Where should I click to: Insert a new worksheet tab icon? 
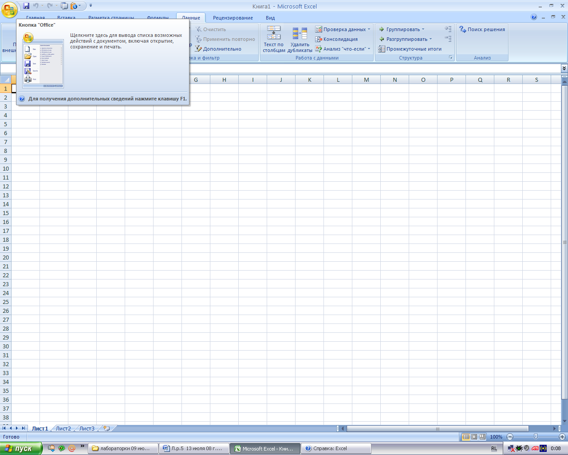(106, 429)
